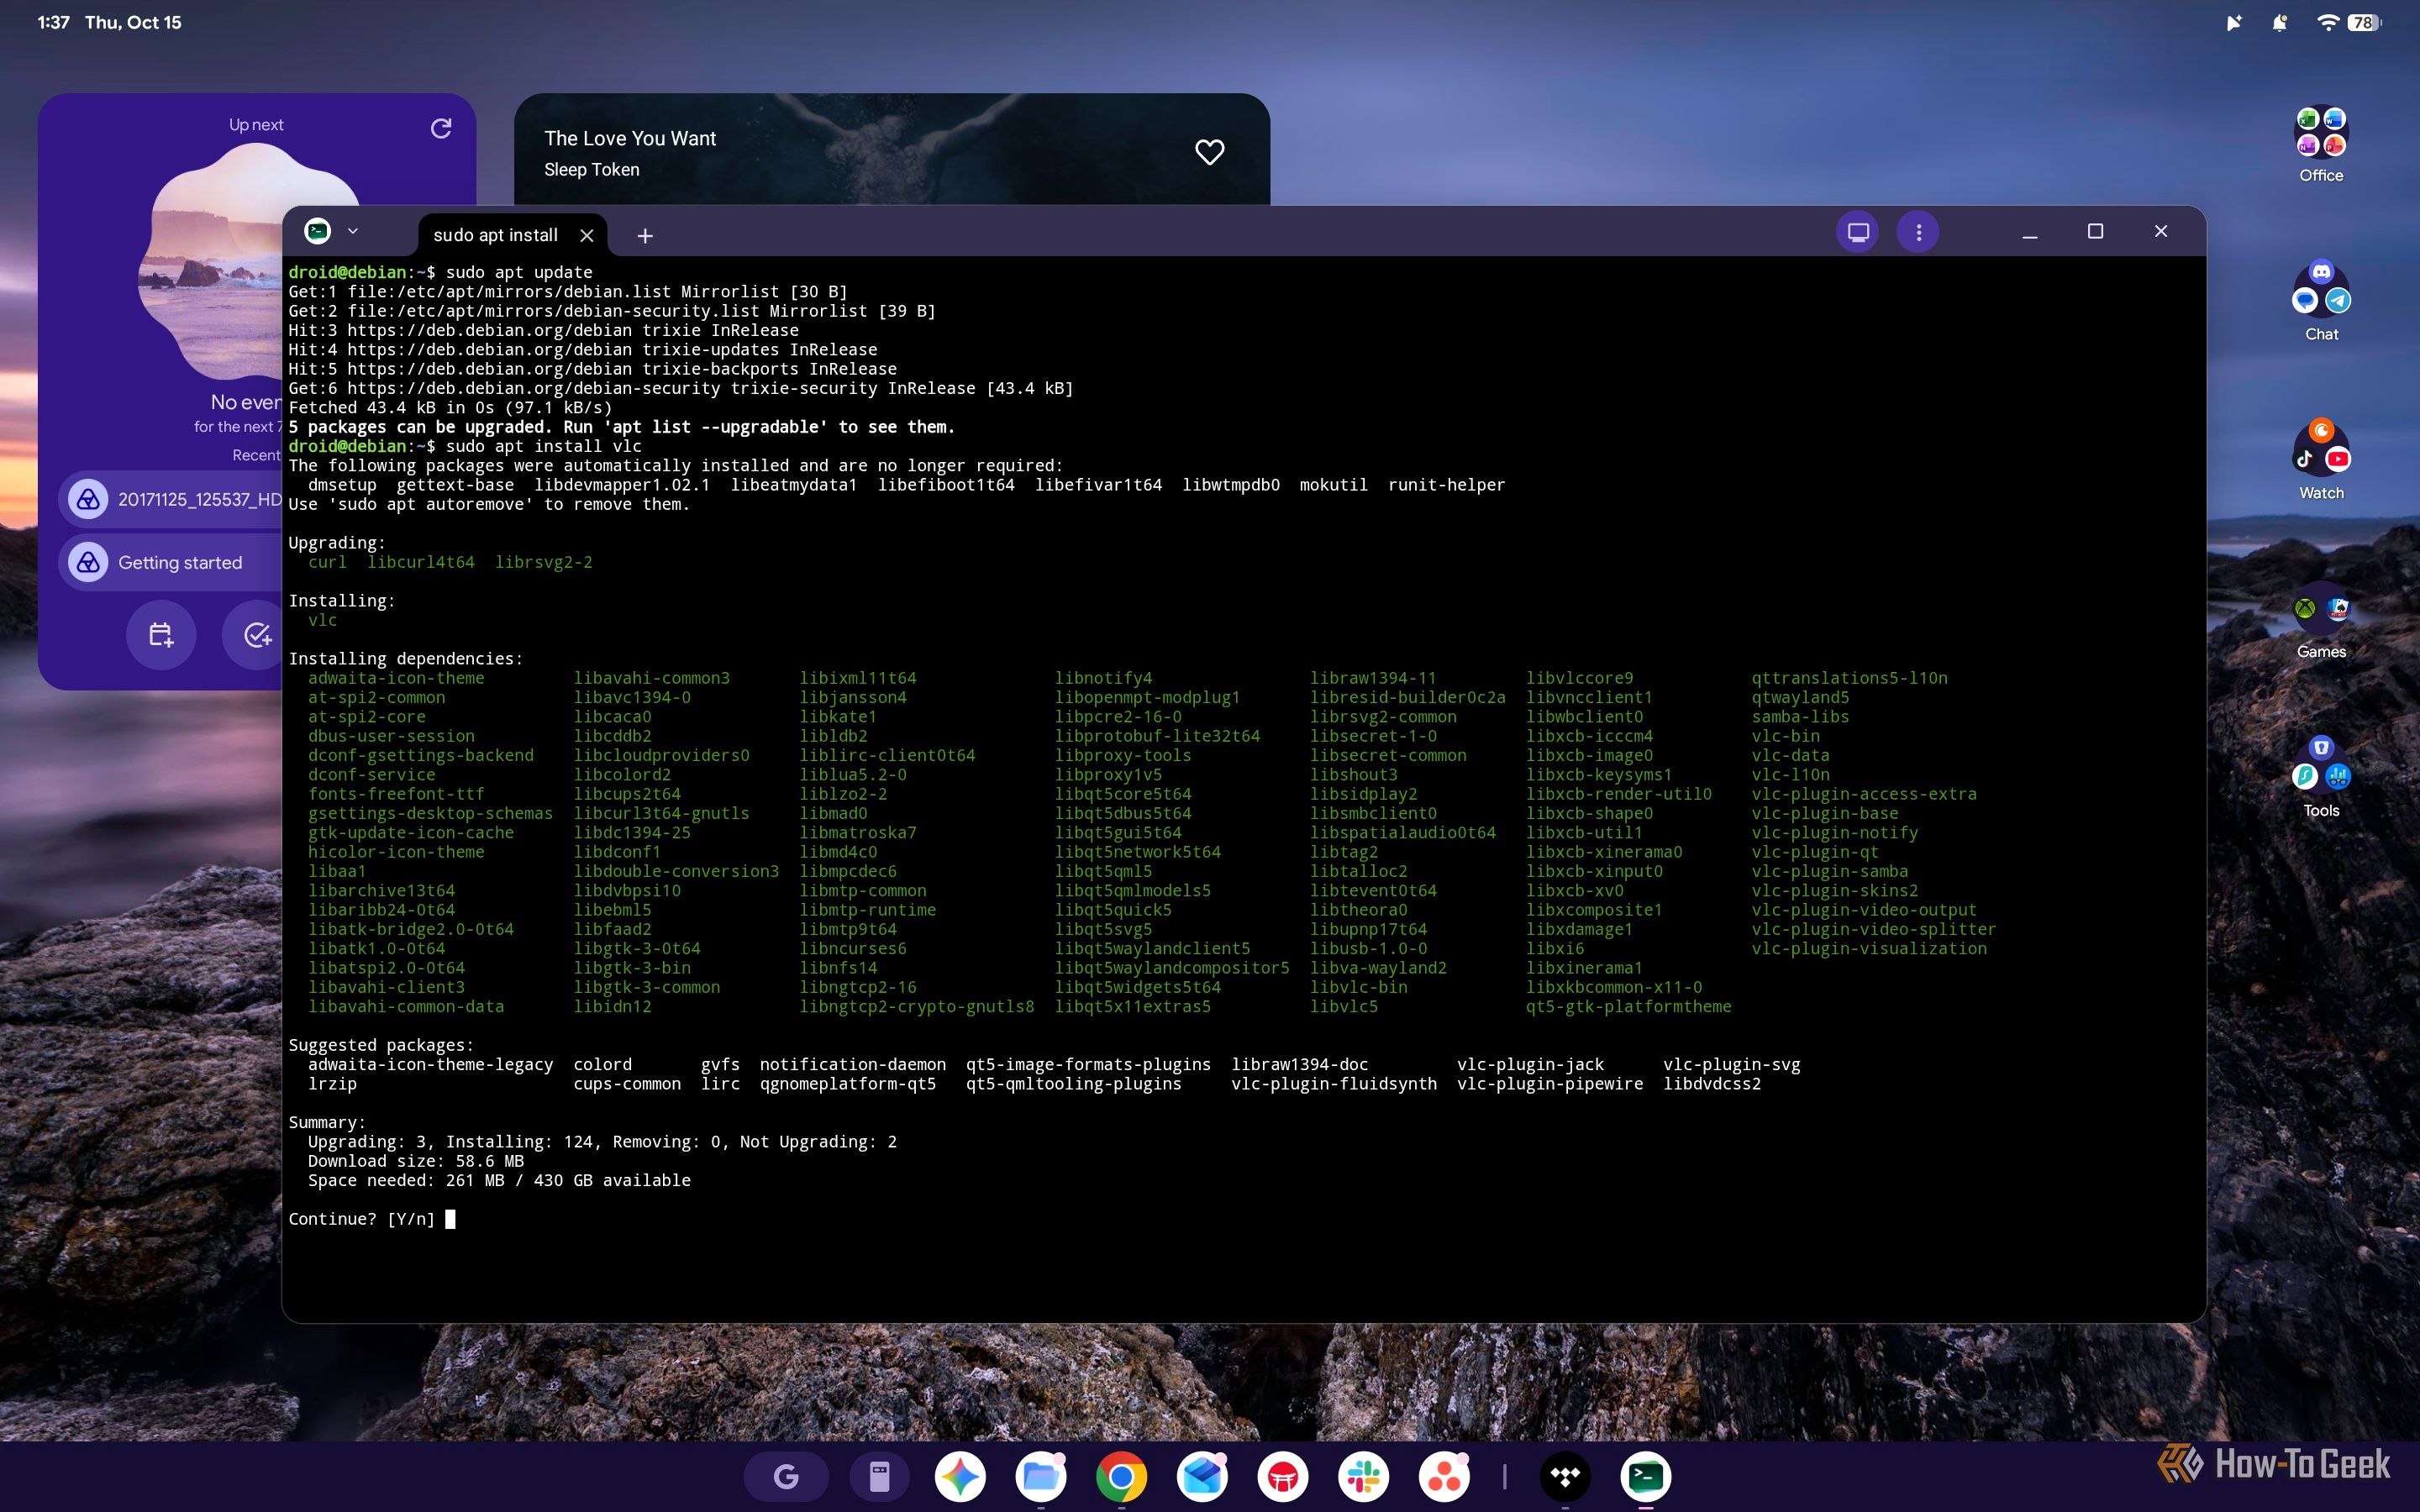Viewport: 2420px width, 1512px height.
Task: Open the Games app folder
Action: [x=2321, y=620]
